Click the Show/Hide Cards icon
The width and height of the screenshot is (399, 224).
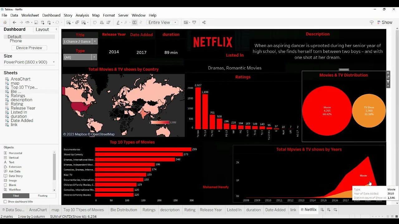pos(186,22)
